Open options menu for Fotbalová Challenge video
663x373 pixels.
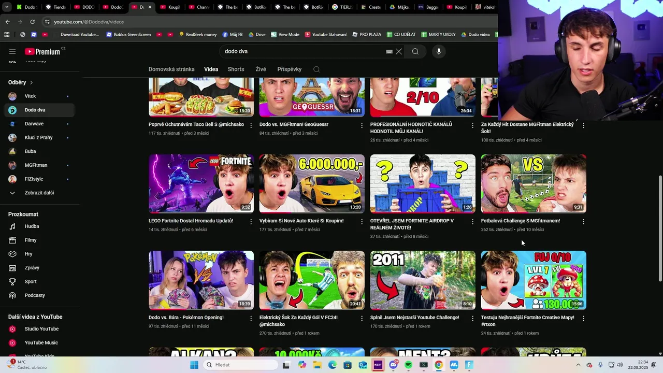(x=584, y=222)
